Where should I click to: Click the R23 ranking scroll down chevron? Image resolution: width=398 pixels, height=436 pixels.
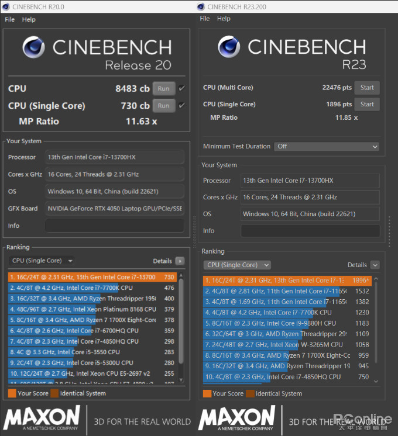point(376,382)
